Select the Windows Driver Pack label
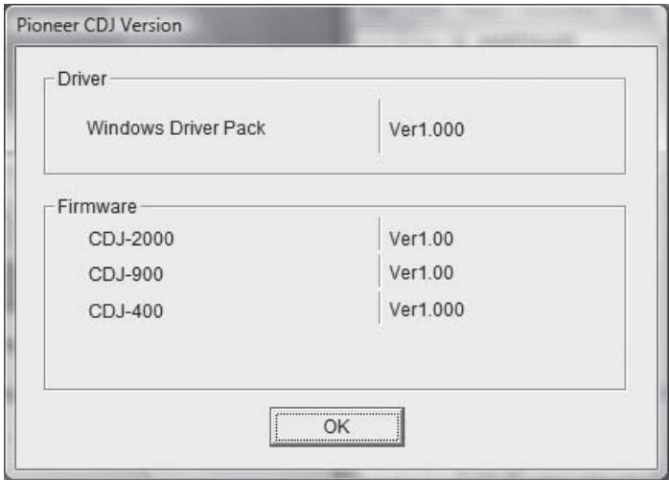 (x=176, y=128)
